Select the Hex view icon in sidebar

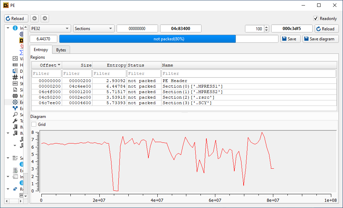click(15, 65)
